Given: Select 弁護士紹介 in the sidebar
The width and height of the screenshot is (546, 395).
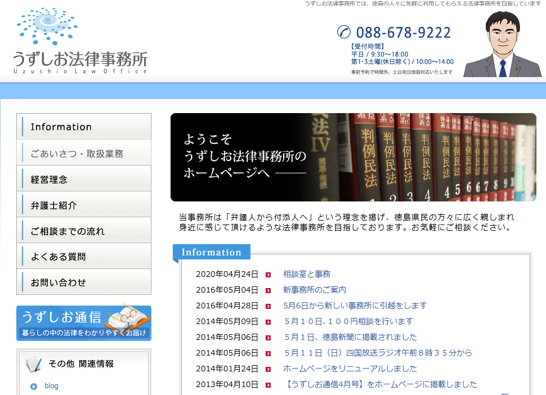Looking at the screenshot, I should tap(84, 205).
